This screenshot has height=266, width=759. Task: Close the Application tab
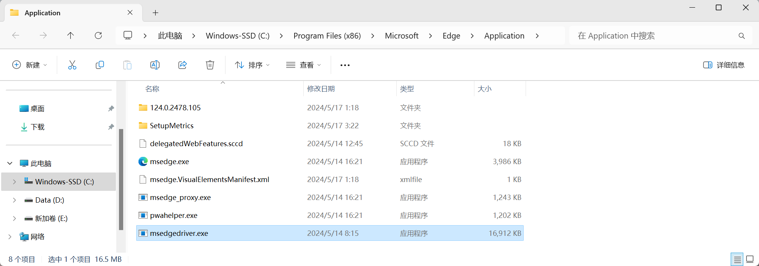click(130, 13)
